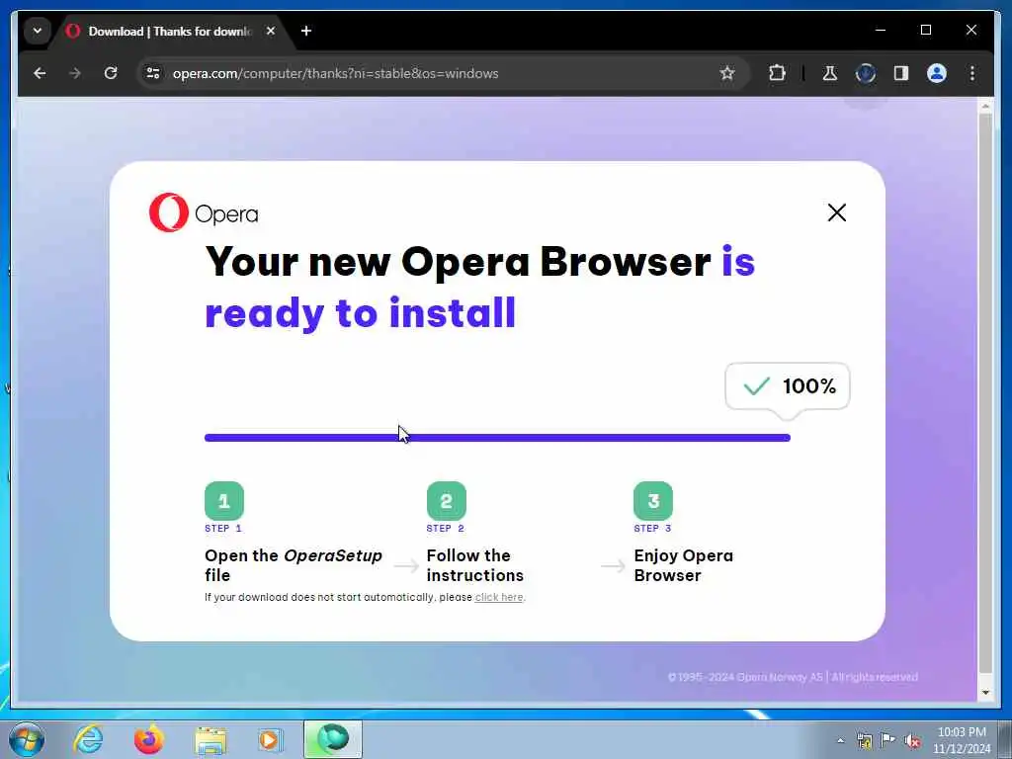Click the purple download progress bar
The height and width of the screenshot is (759, 1012).
[497, 438]
